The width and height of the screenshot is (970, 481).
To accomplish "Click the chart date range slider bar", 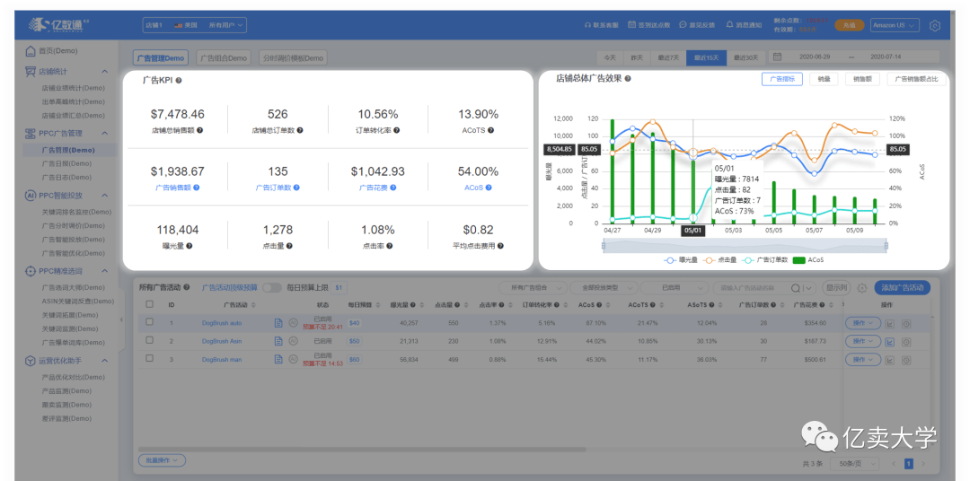I will (745, 245).
